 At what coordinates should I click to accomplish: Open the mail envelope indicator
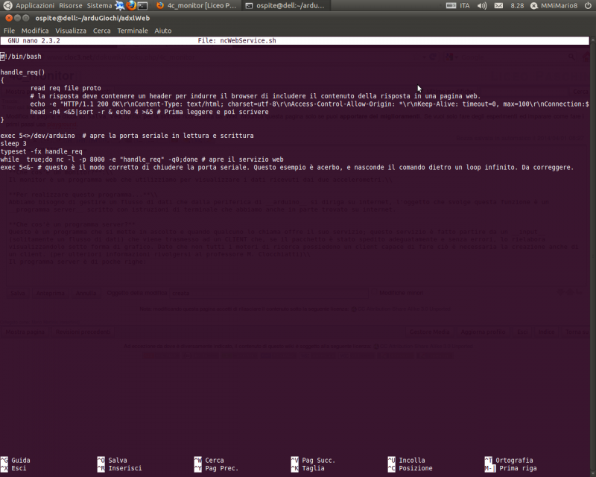click(x=498, y=6)
